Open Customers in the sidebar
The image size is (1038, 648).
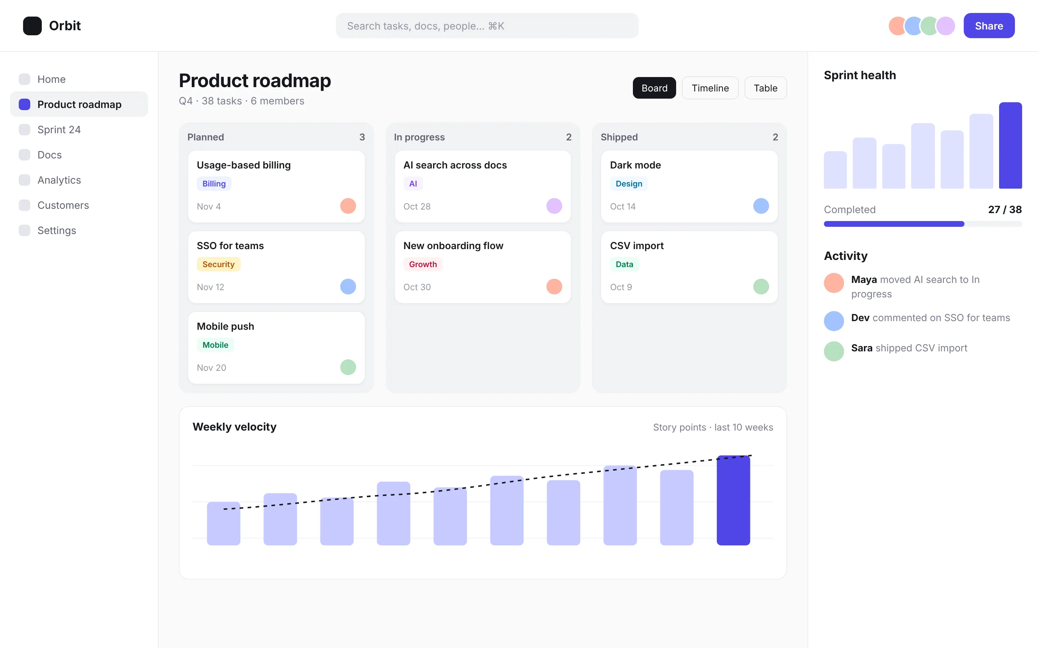79,205
